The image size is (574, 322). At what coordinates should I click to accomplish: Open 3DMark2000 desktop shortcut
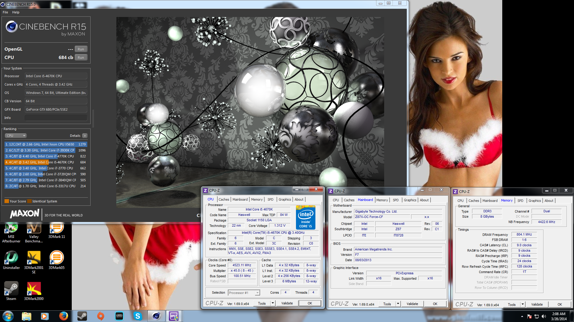point(34,291)
